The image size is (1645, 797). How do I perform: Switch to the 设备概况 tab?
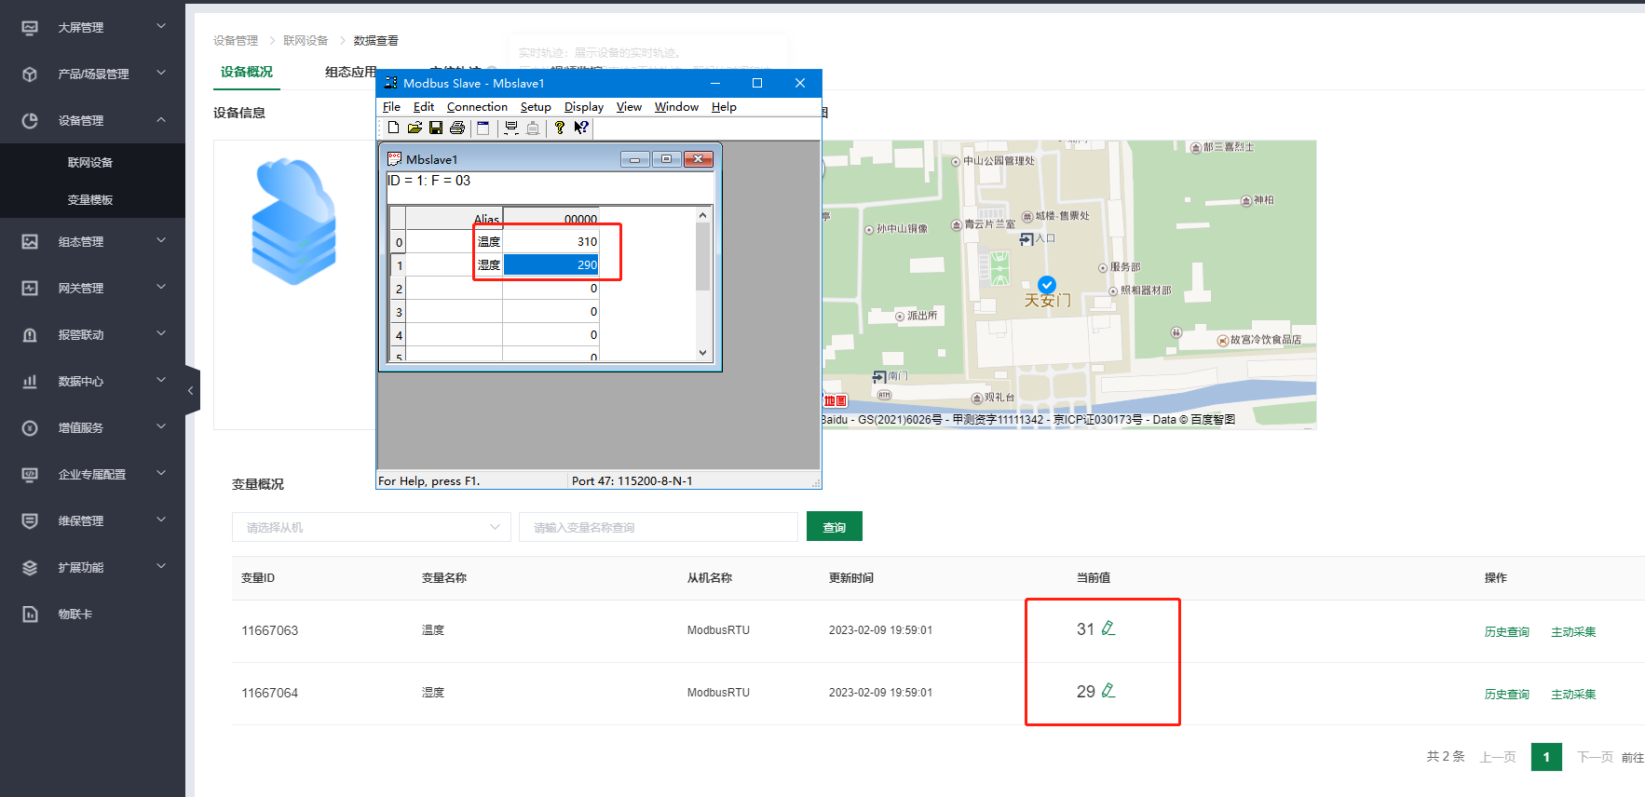(x=247, y=73)
